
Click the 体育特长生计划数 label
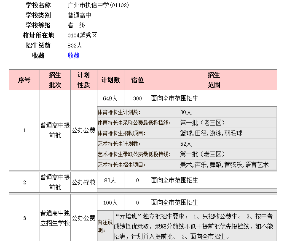119,112
